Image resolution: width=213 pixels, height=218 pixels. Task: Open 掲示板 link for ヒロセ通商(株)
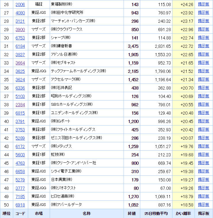[204, 196]
